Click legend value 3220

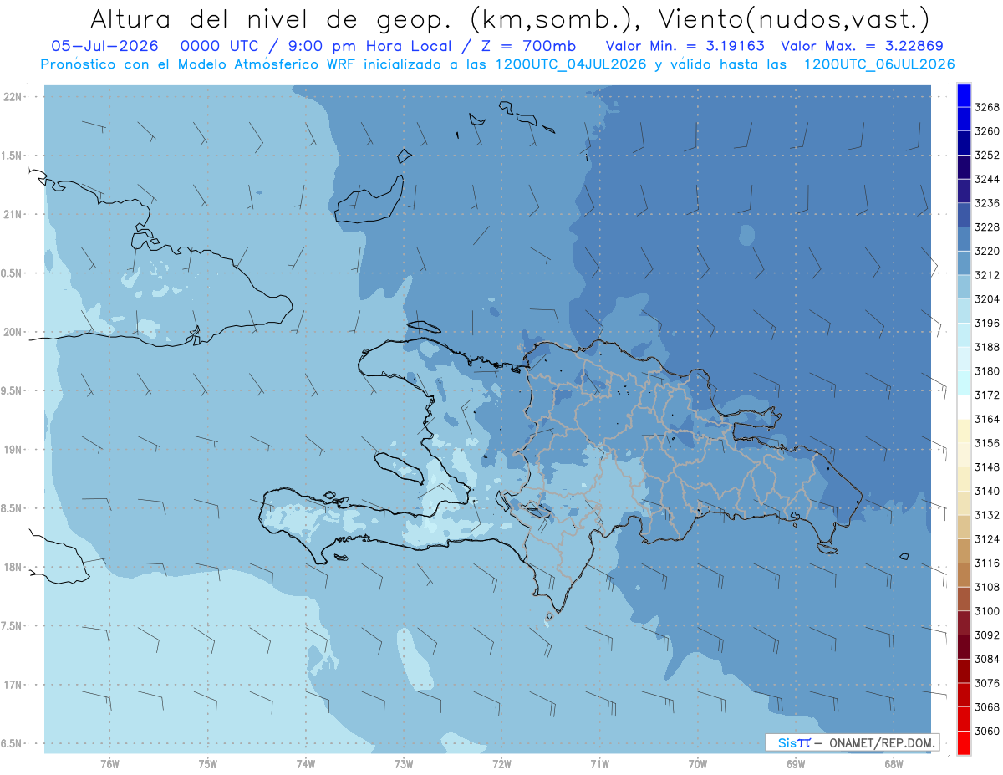[987, 251]
